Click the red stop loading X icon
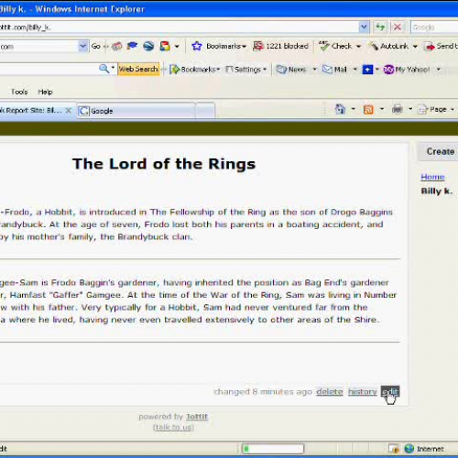 (398, 27)
